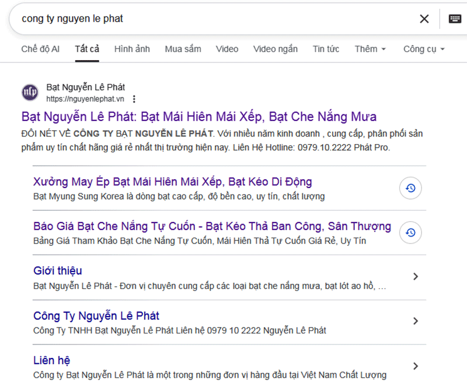The height and width of the screenshot is (383, 467).
Task: Open the Thêm dropdown
Action: coord(370,49)
